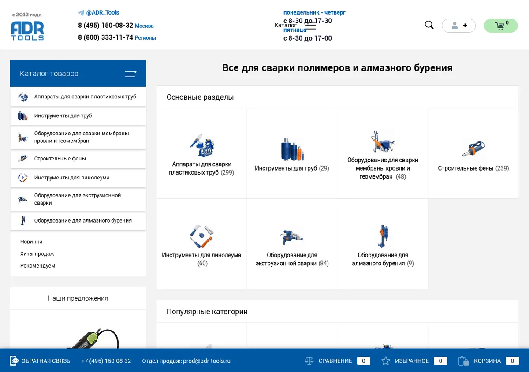Open the Telegram @ADR_Tools link
Viewport: 529px width, 372px height.
[99, 13]
